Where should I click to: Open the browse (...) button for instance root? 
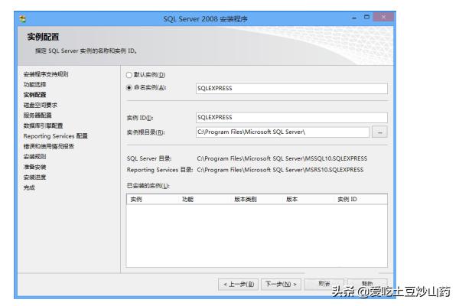(379, 132)
